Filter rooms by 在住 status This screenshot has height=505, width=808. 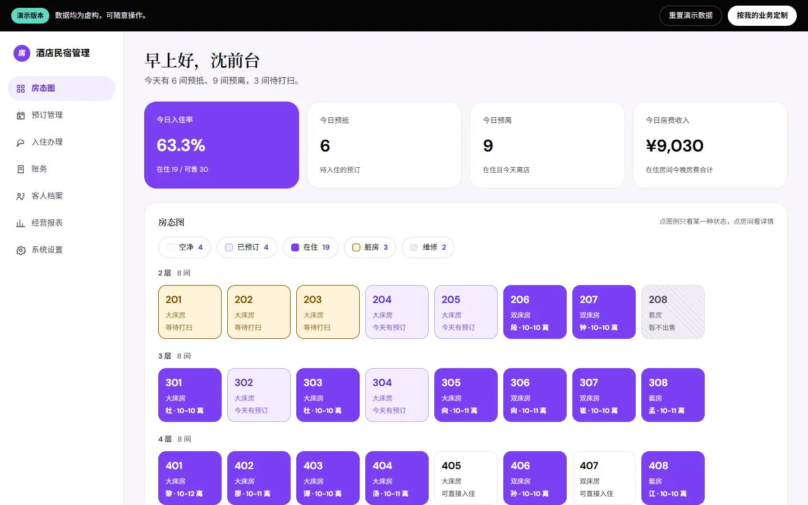[310, 247]
